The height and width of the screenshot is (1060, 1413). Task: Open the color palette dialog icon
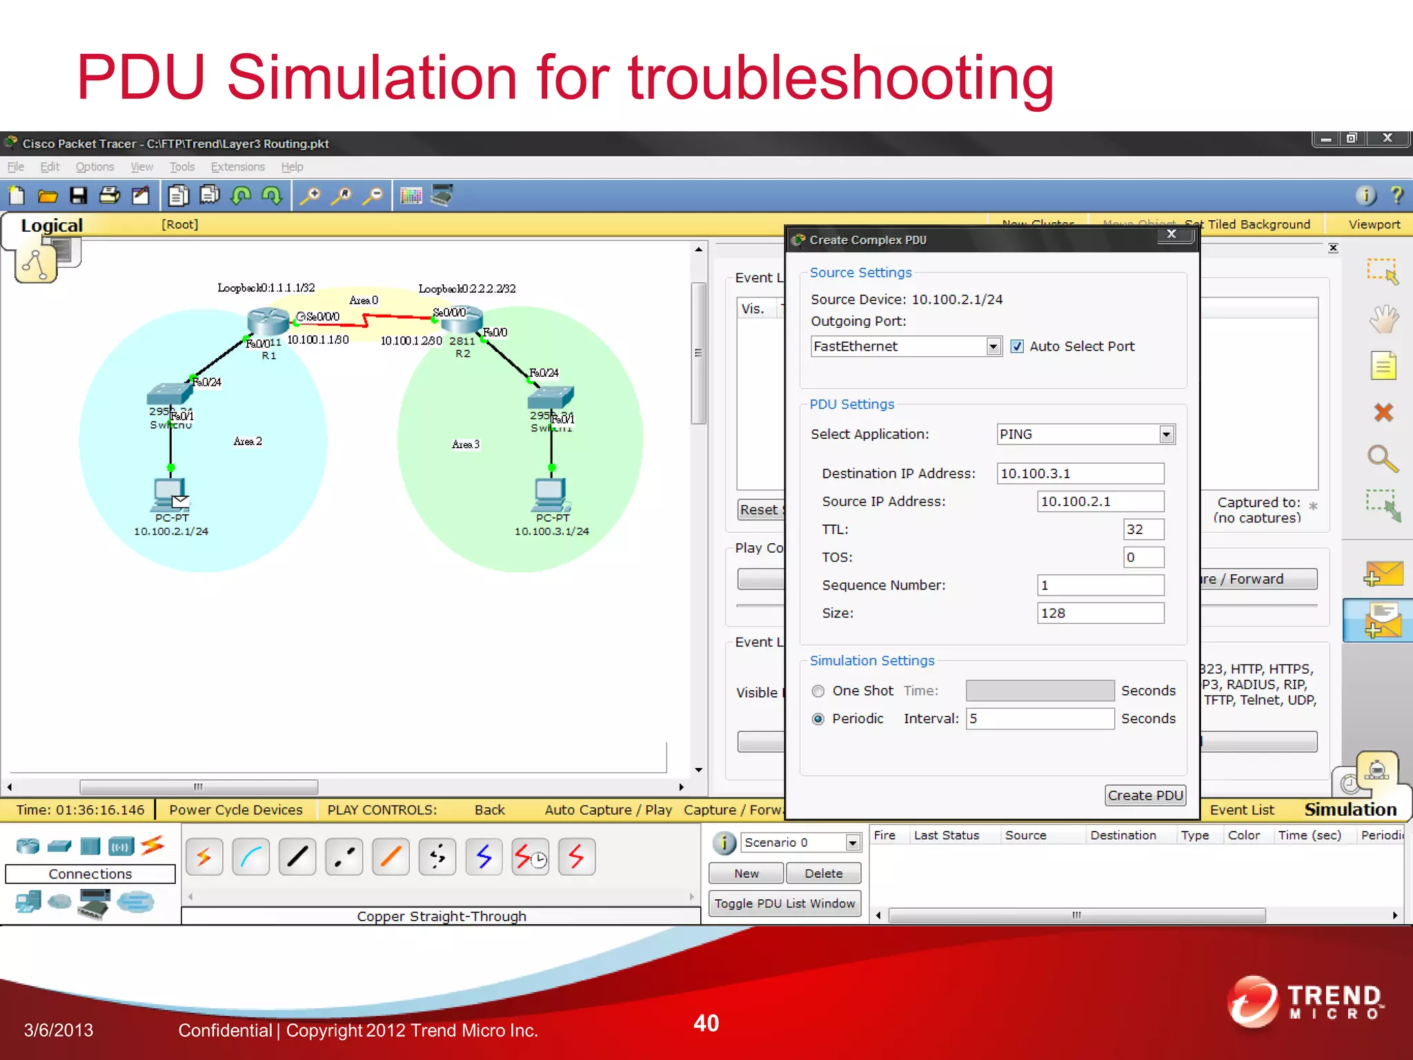click(x=411, y=196)
